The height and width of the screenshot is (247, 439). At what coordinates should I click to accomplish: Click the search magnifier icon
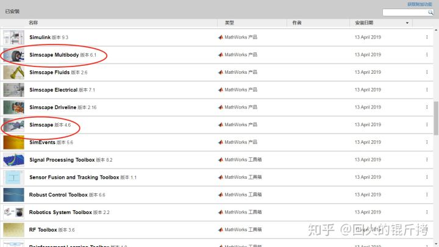pyautogui.click(x=431, y=12)
